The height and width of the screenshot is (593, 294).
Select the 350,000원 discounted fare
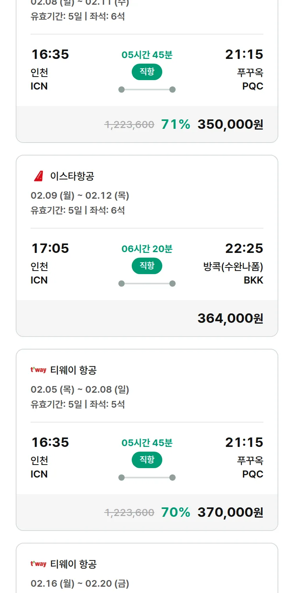(x=230, y=124)
